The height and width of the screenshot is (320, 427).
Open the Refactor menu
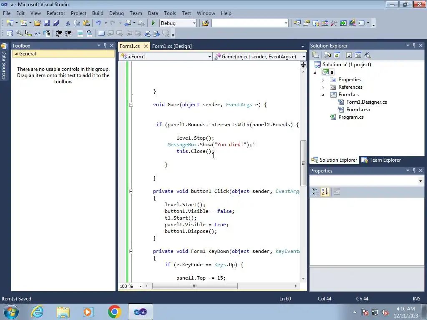click(x=56, y=13)
